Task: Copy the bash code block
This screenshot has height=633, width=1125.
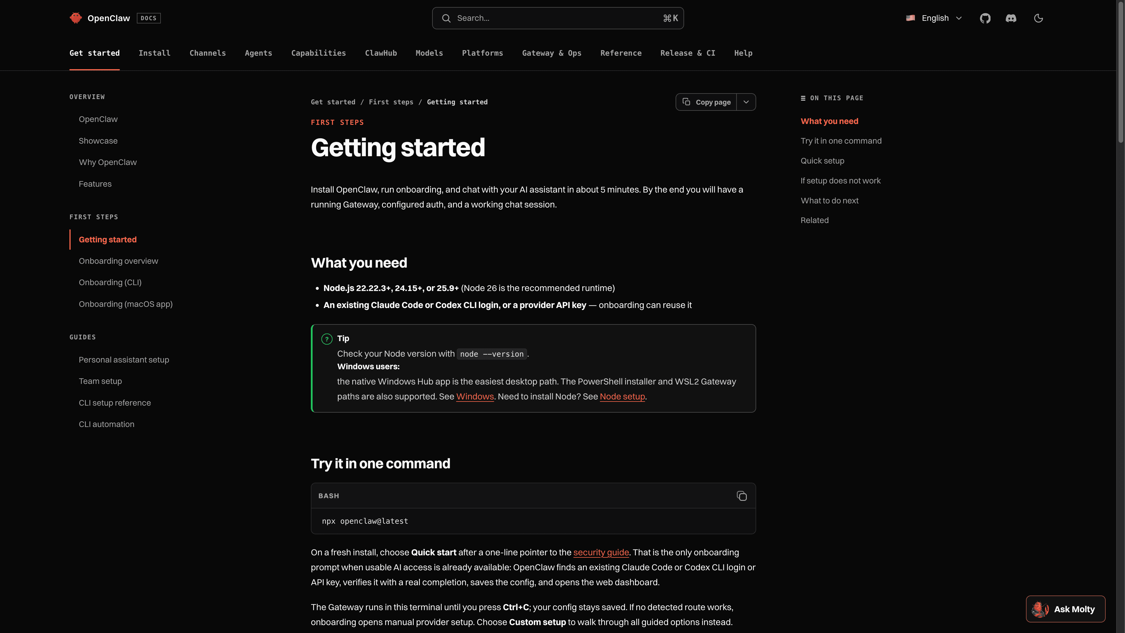Action: pyautogui.click(x=742, y=496)
